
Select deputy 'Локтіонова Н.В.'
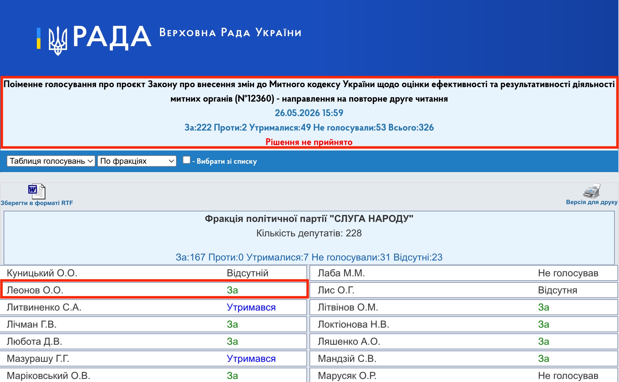[353, 324]
